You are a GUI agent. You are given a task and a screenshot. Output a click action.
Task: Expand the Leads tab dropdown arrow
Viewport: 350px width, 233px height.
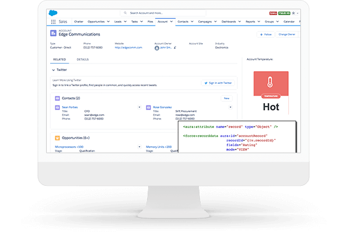125,22
